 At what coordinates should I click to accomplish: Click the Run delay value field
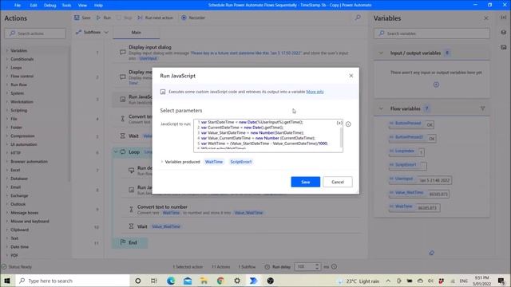point(304,267)
